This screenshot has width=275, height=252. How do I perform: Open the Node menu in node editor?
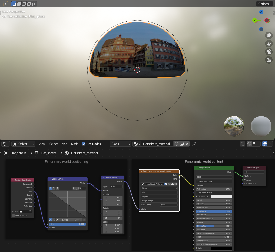click(75, 144)
